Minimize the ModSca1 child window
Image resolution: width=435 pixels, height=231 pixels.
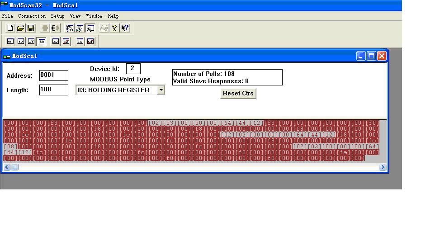[361, 56]
